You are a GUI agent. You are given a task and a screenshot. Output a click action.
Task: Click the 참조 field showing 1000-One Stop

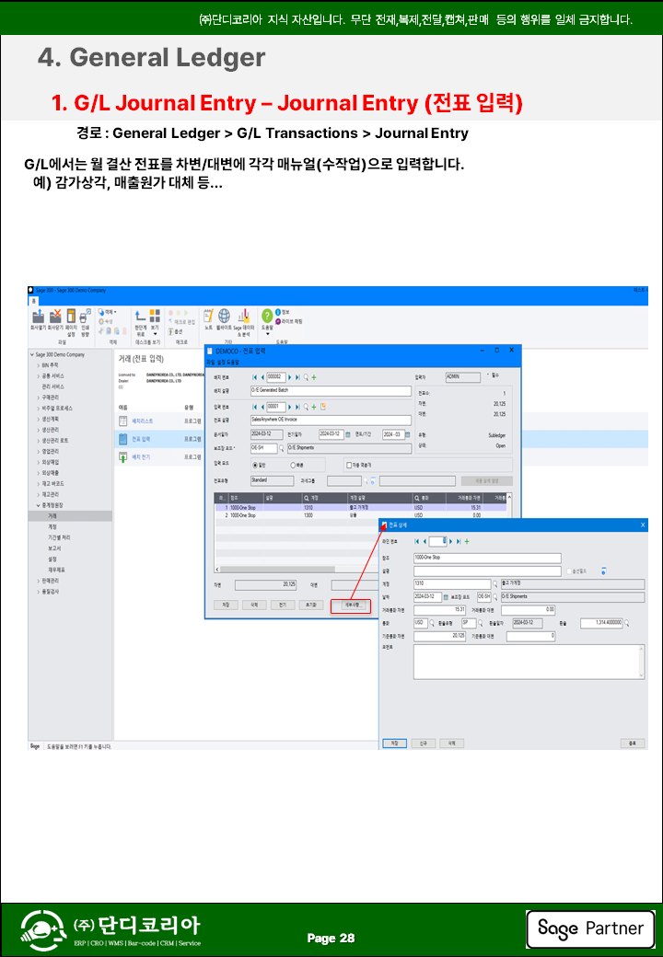point(487,558)
